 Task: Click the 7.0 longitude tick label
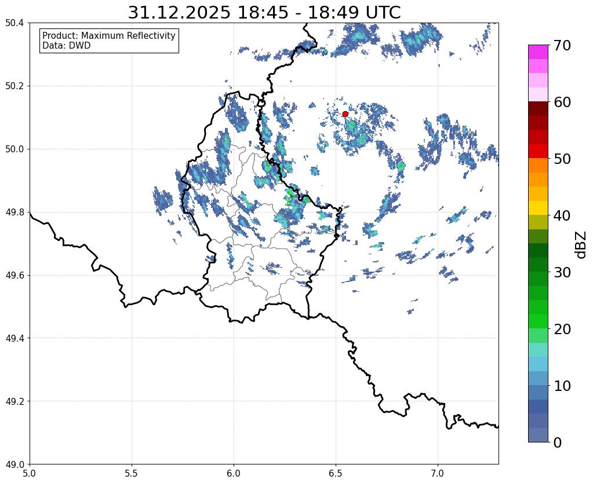point(438,473)
